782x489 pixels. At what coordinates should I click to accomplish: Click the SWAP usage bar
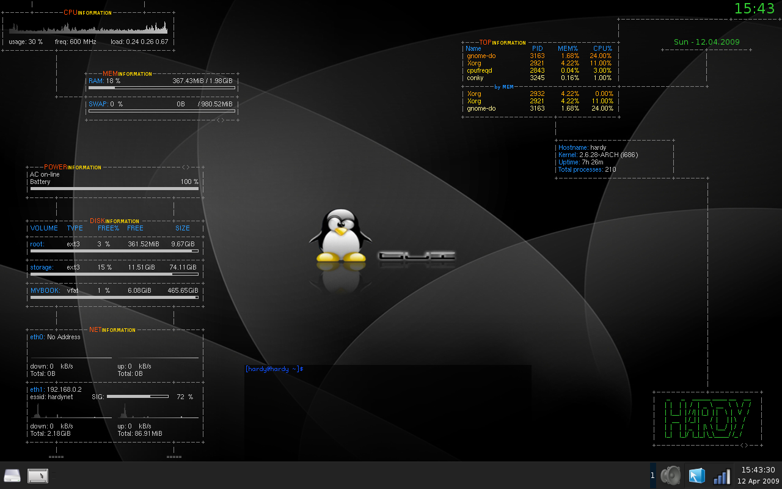tap(162, 111)
